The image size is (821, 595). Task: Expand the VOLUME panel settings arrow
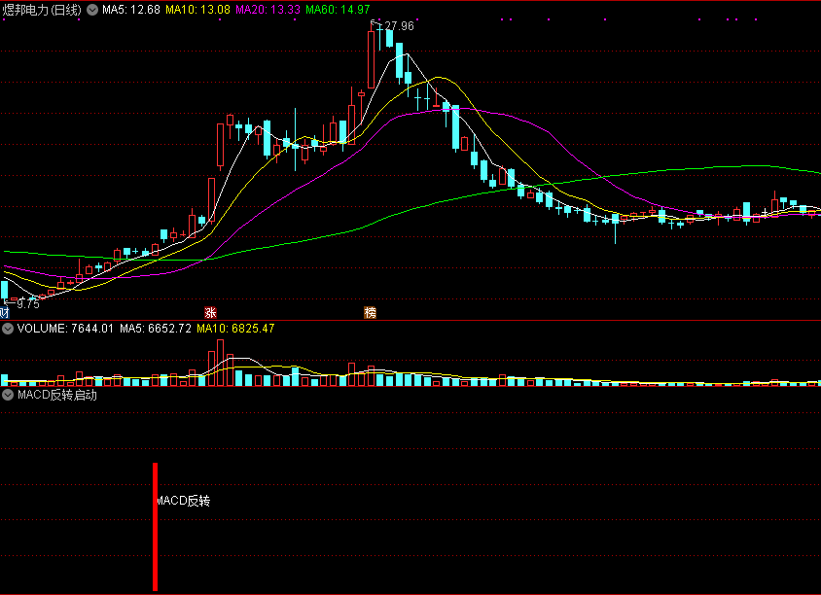8,329
